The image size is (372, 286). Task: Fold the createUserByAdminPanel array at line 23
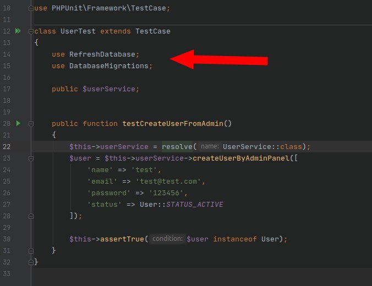click(31, 158)
